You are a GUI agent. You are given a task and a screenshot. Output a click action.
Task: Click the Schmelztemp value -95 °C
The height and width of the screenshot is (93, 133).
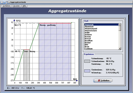pyautogui.click(x=109, y=58)
